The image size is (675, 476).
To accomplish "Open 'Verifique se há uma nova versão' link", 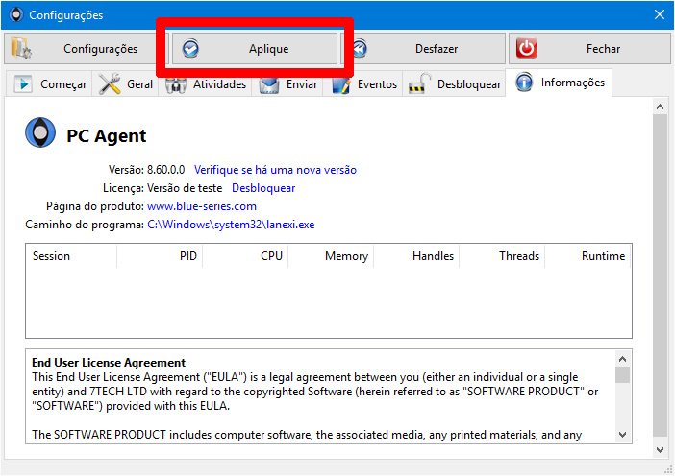I will [275, 170].
